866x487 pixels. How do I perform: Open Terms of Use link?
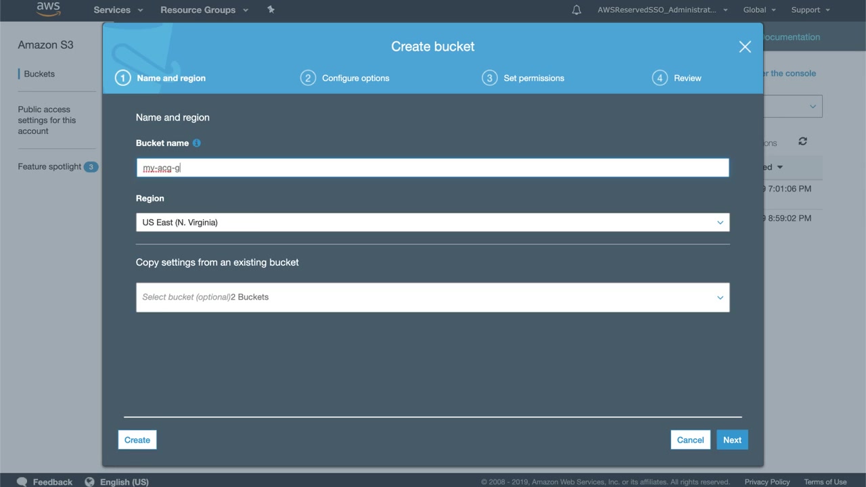pyautogui.click(x=825, y=482)
